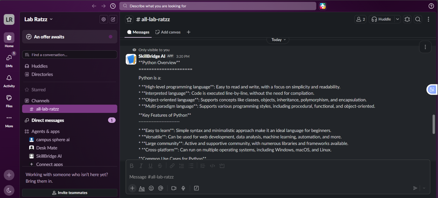
Task: Click the mention @ icon
Action: point(161,188)
